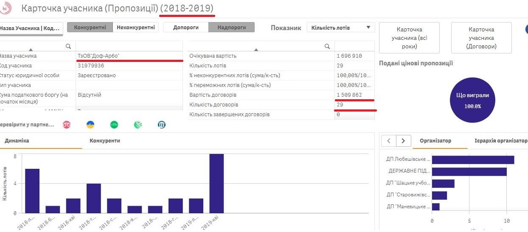Select the Допороги filter option
The image size is (528, 232).
coord(186,28)
